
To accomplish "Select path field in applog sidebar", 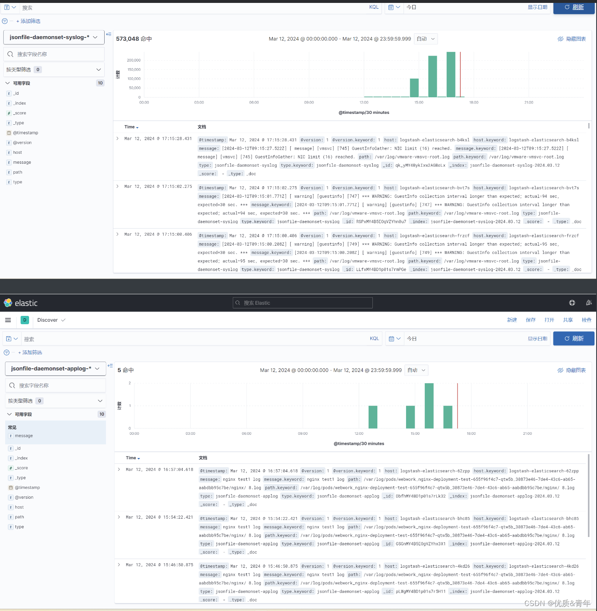I will (19, 517).
